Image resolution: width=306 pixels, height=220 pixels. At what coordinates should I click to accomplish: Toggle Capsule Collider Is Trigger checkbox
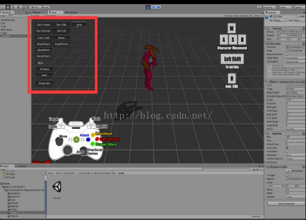[287, 175]
